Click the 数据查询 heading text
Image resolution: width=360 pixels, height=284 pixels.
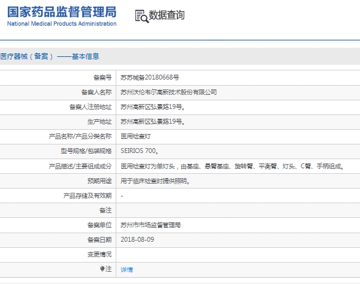167,15
